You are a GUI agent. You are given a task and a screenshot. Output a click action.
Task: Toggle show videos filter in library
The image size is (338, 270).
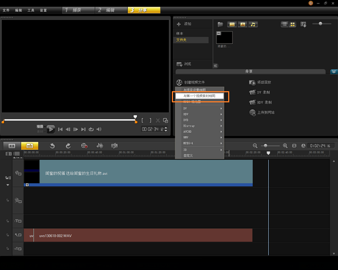click(x=232, y=24)
